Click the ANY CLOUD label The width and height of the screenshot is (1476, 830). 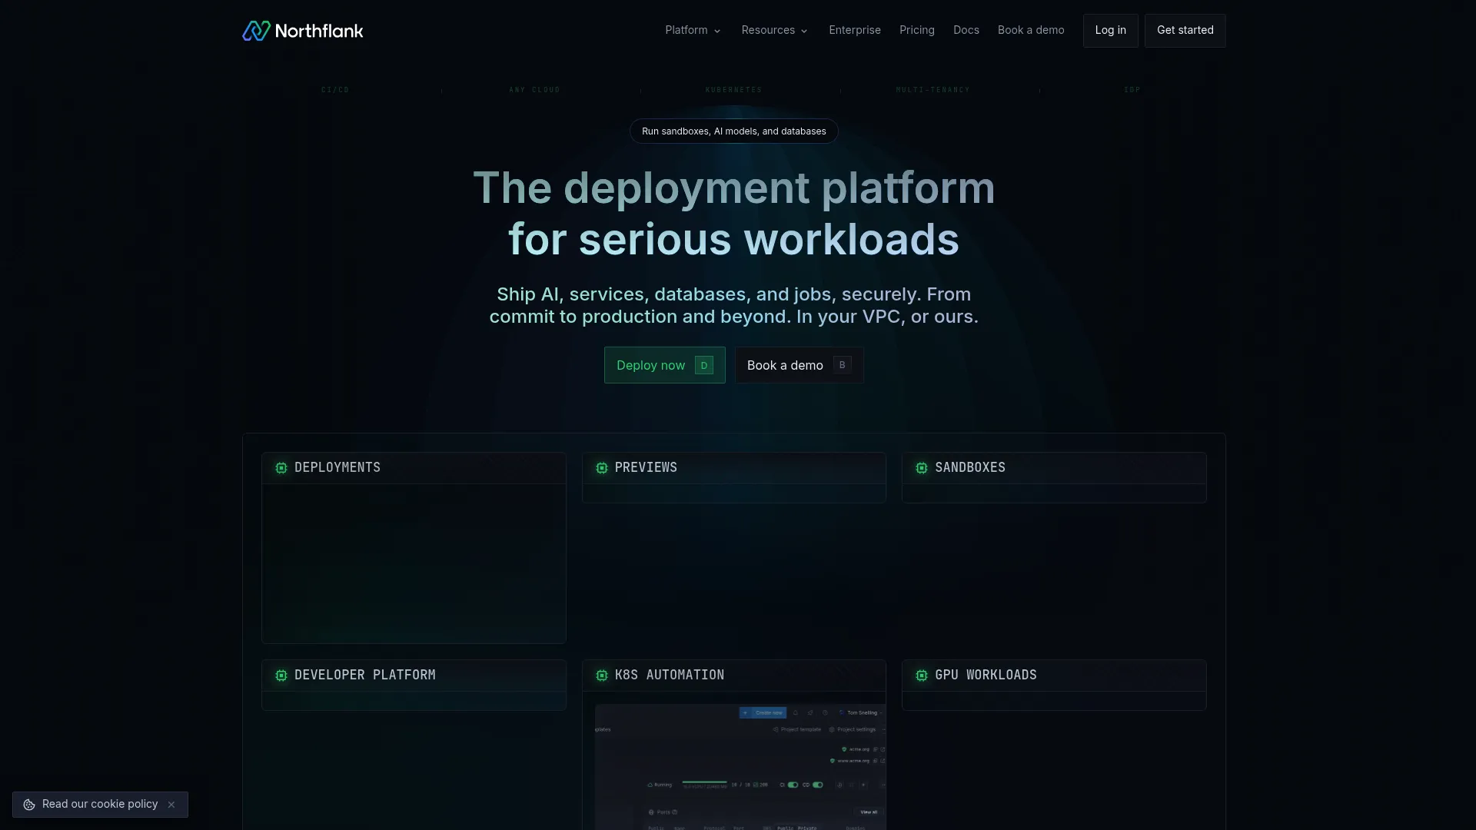coord(534,90)
